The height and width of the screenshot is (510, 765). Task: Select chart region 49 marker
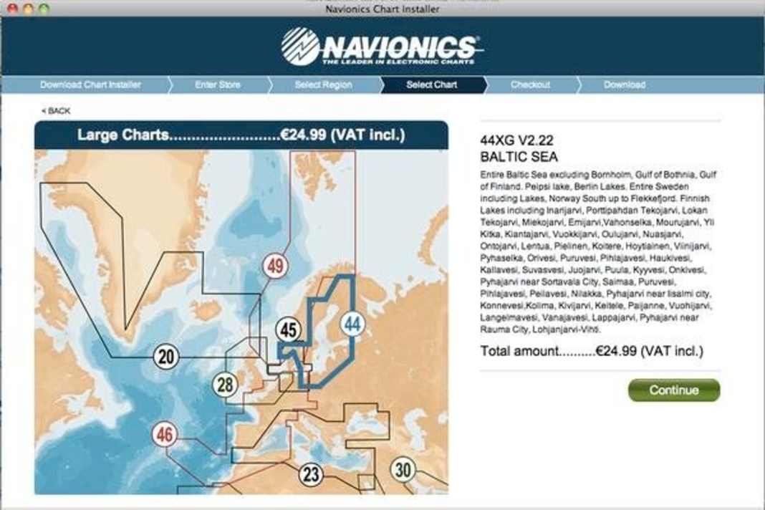click(276, 266)
